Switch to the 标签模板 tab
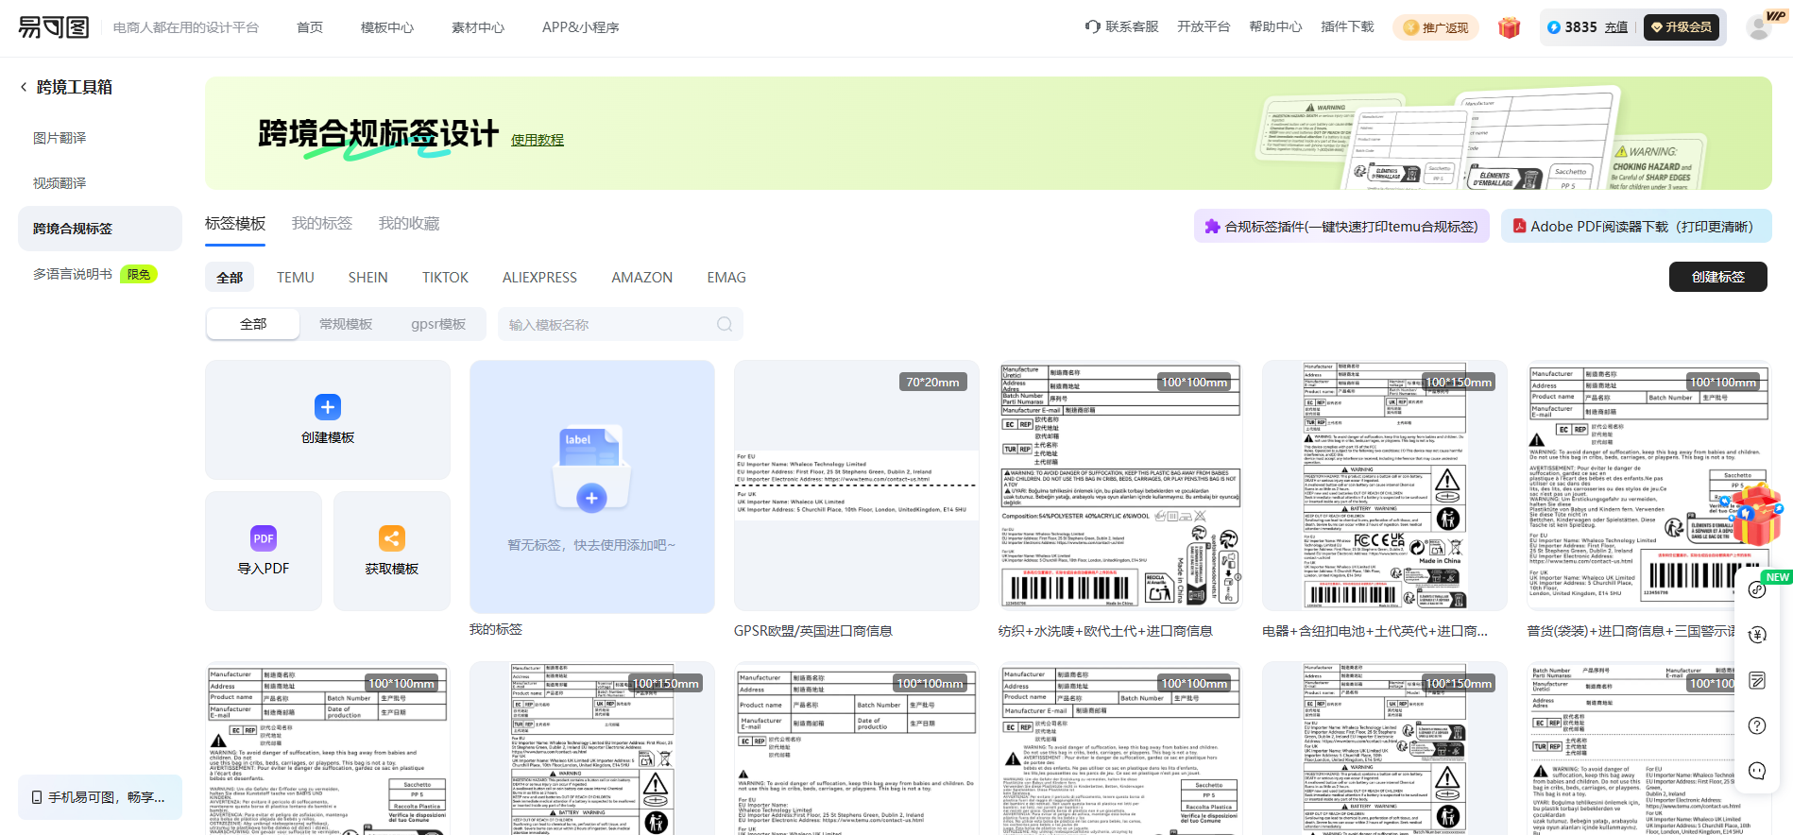Screen dimensions: 1793x835 [235, 224]
